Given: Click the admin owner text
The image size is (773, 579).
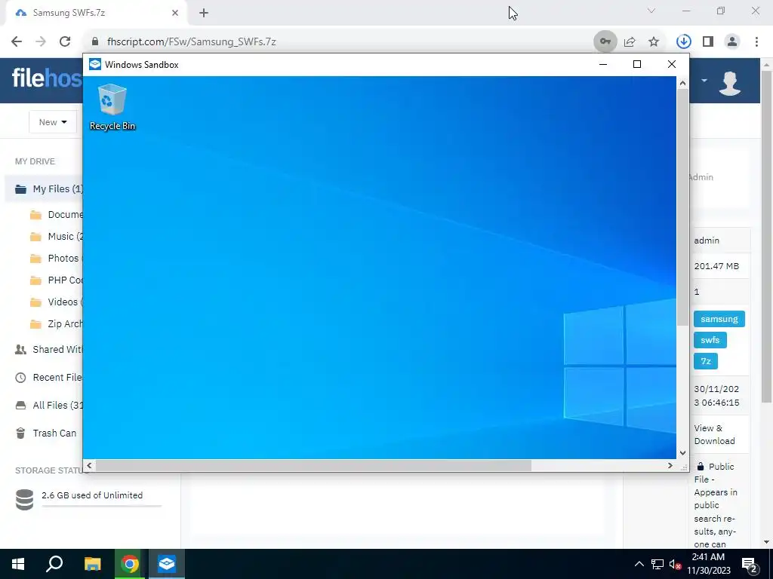Looking at the screenshot, I should [x=707, y=240].
